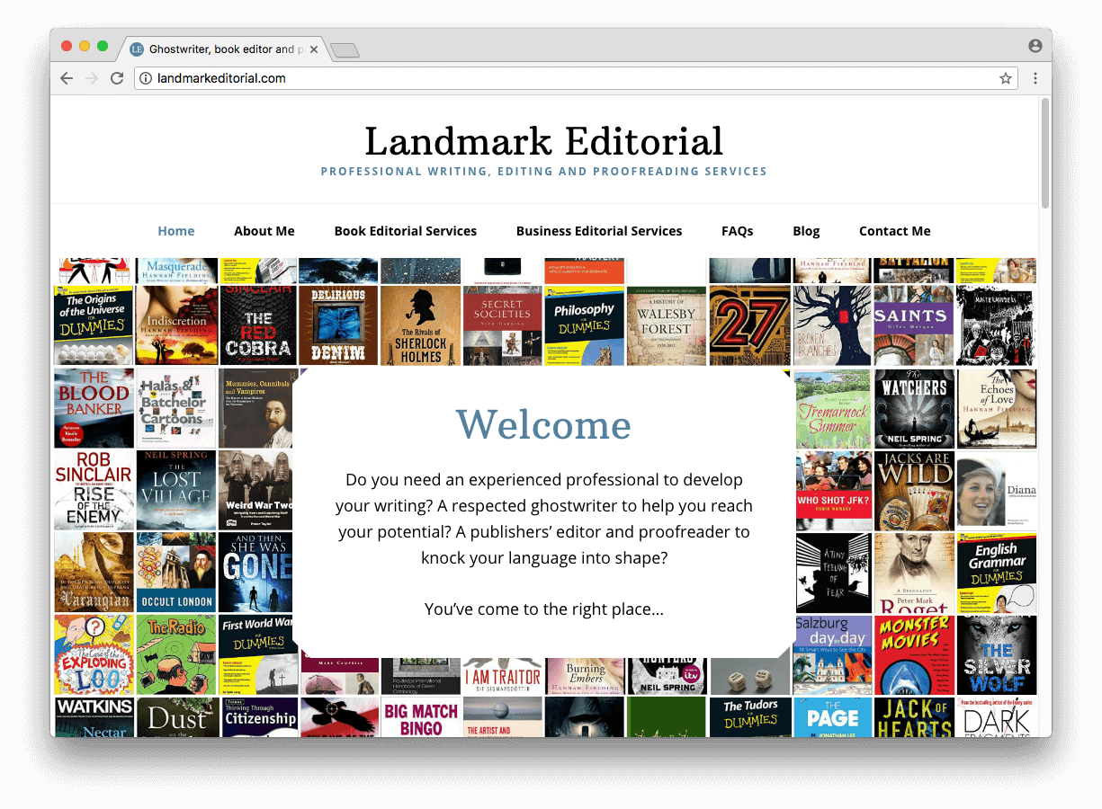This screenshot has width=1102, height=809.
Task: Click the Salzburg Day by Day cover
Action: click(833, 655)
